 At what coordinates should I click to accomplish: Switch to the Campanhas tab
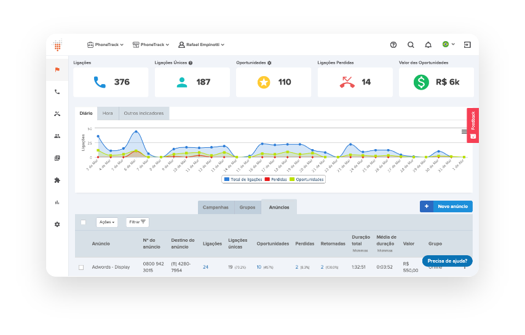[x=216, y=207]
